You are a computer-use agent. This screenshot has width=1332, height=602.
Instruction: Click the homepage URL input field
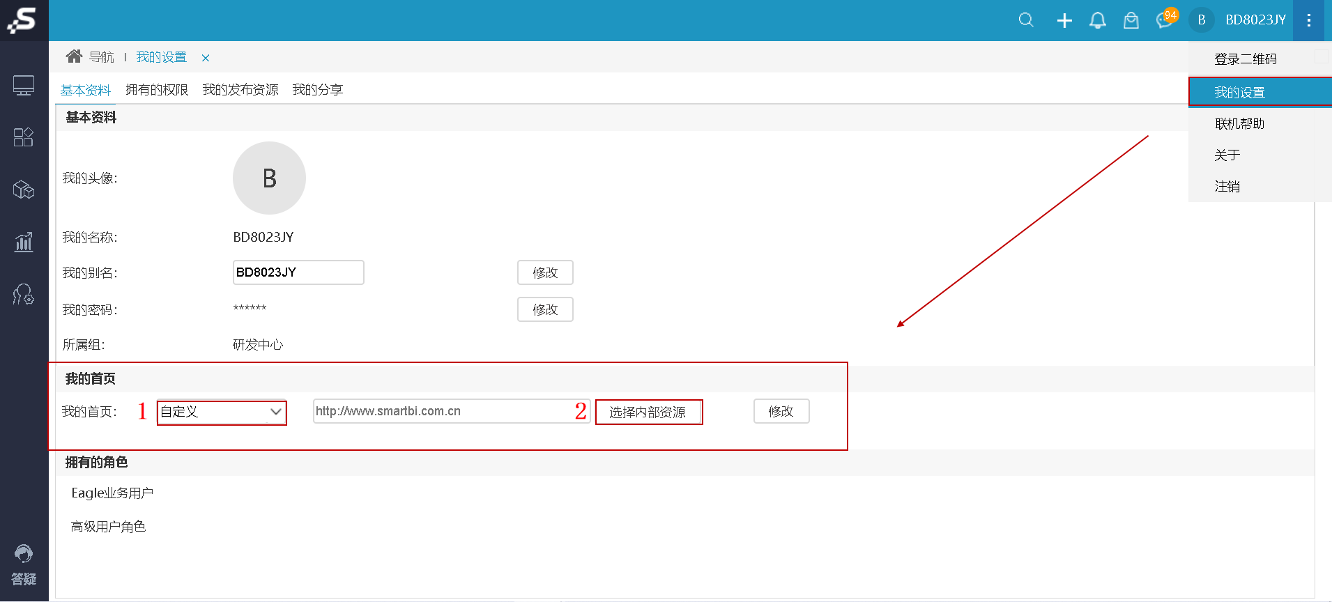(452, 411)
